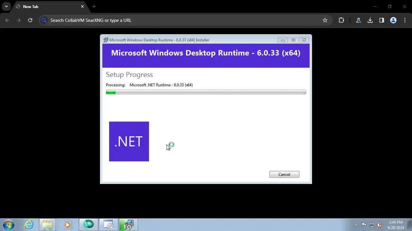The image size is (412, 231).
Task: Open the taskbar clock and date
Action: (396, 225)
